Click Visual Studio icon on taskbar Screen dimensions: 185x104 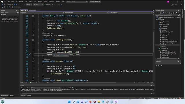tap(116, 102)
